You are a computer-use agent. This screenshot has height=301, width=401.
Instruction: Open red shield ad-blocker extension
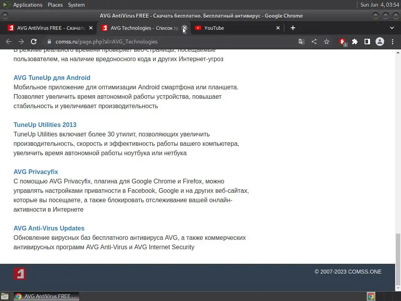(x=342, y=42)
